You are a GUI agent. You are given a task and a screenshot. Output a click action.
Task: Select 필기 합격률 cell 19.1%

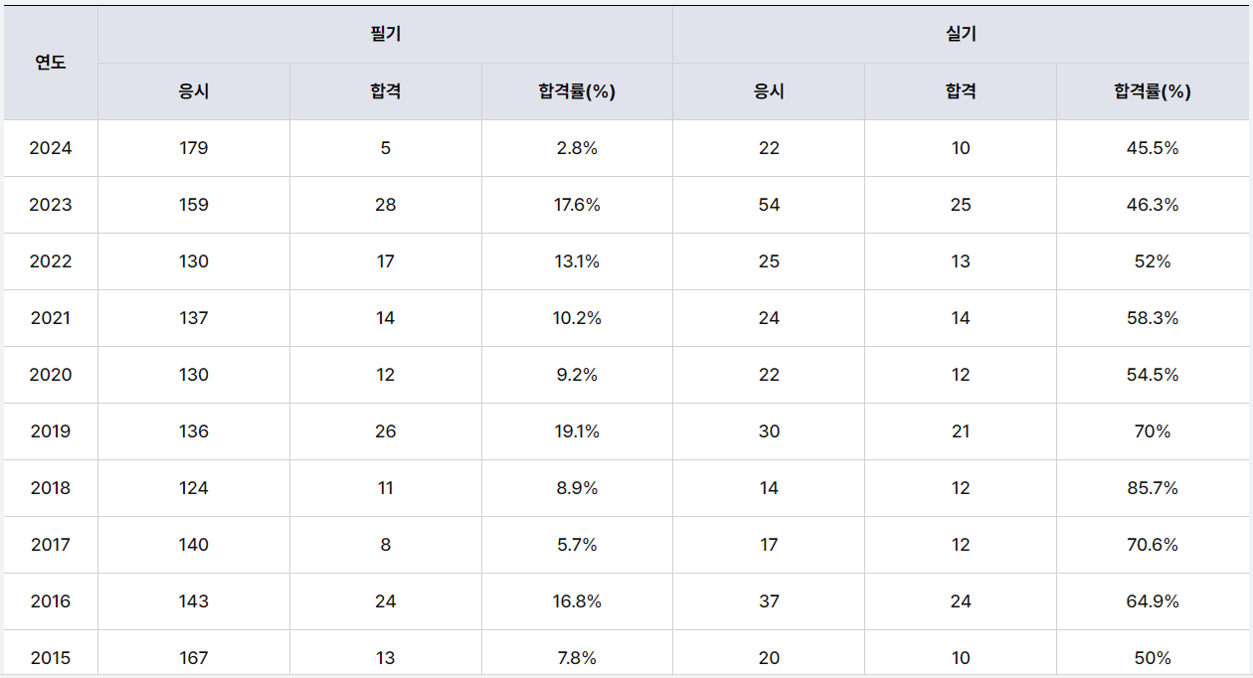click(577, 431)
